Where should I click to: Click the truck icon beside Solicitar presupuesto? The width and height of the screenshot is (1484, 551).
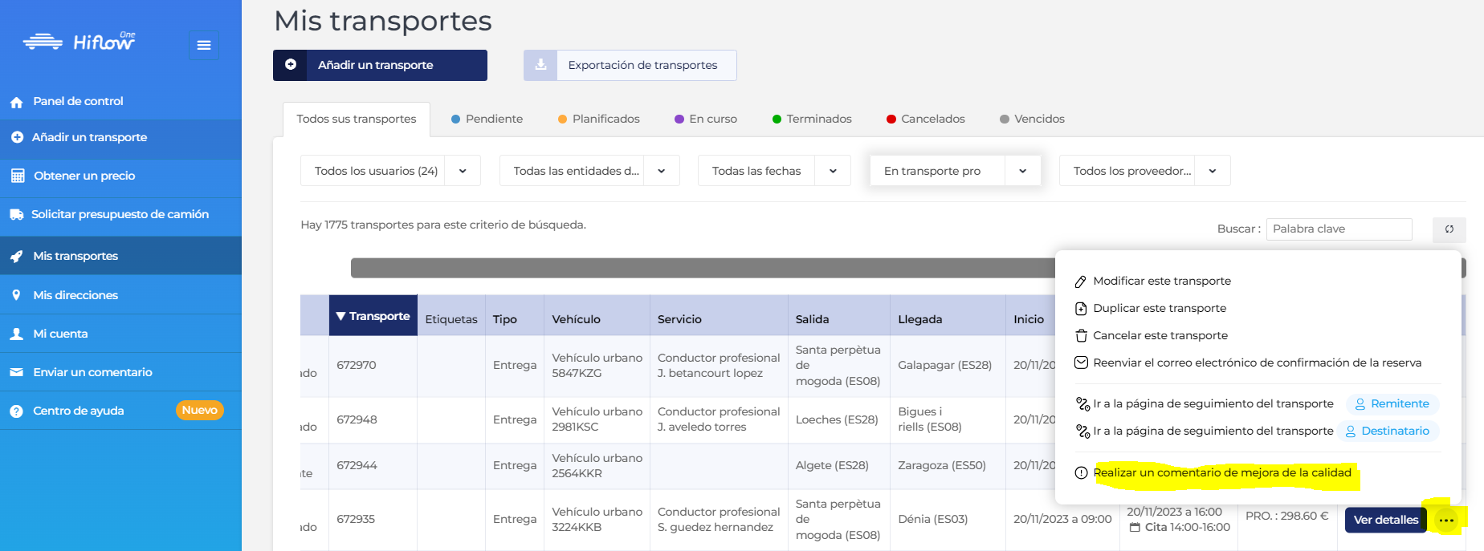pyautogui.click(x=16, y=214)
